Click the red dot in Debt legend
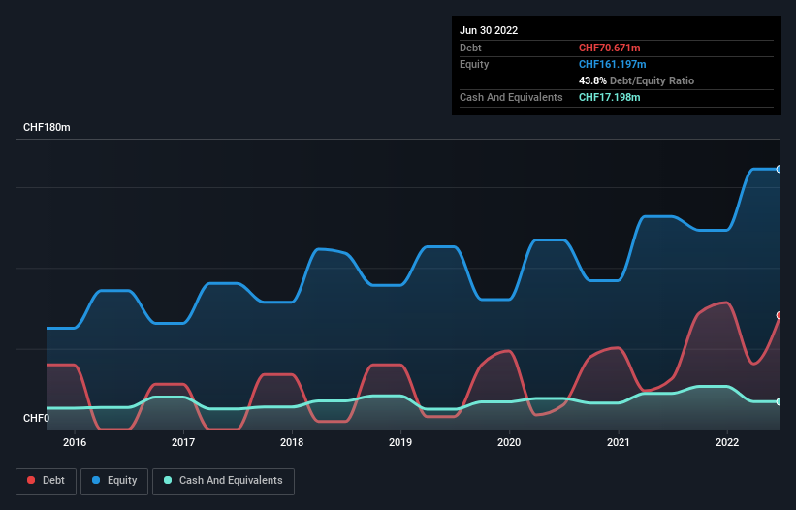The height and width of the screenshot is (510, 796). (31, 480)
